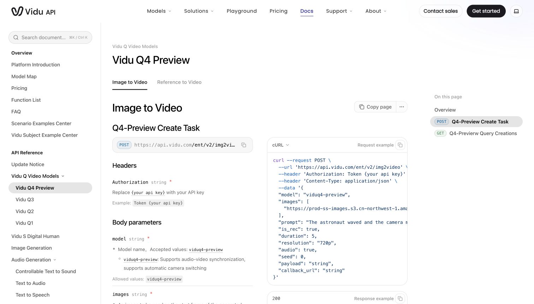Open the Playground menu item
534x304 pixels.
pos(242,11)
